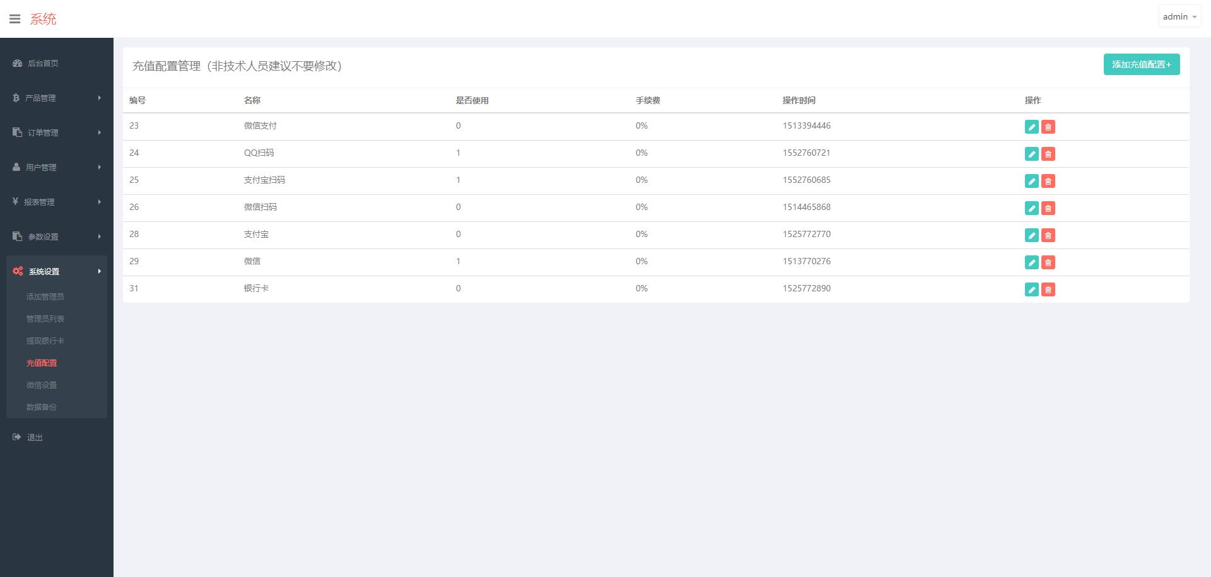Screen dimensions: 1211x577
Task: Edit the 银行卡 configuration
Action: click(x=1032, y=289)
